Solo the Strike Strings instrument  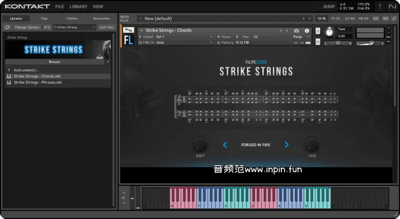click(318, 31)
